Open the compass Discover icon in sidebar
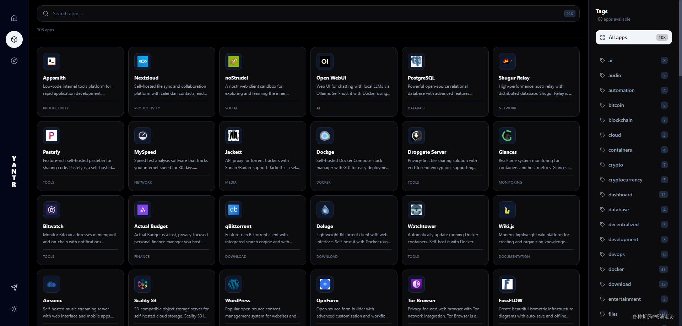The height and width of the screenshot is (326, 682). click(14, 61)
